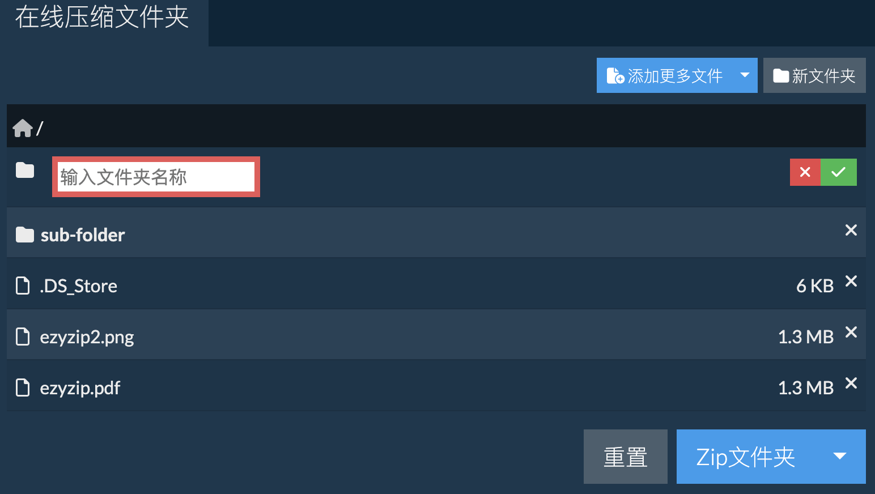Remove ezyzip.pdf using its X icon

[x=851, y=383]
